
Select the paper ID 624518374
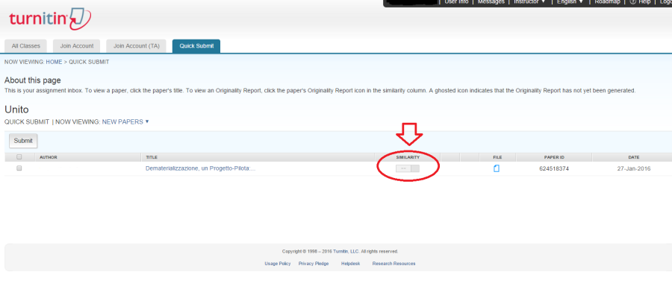(554, 168)
